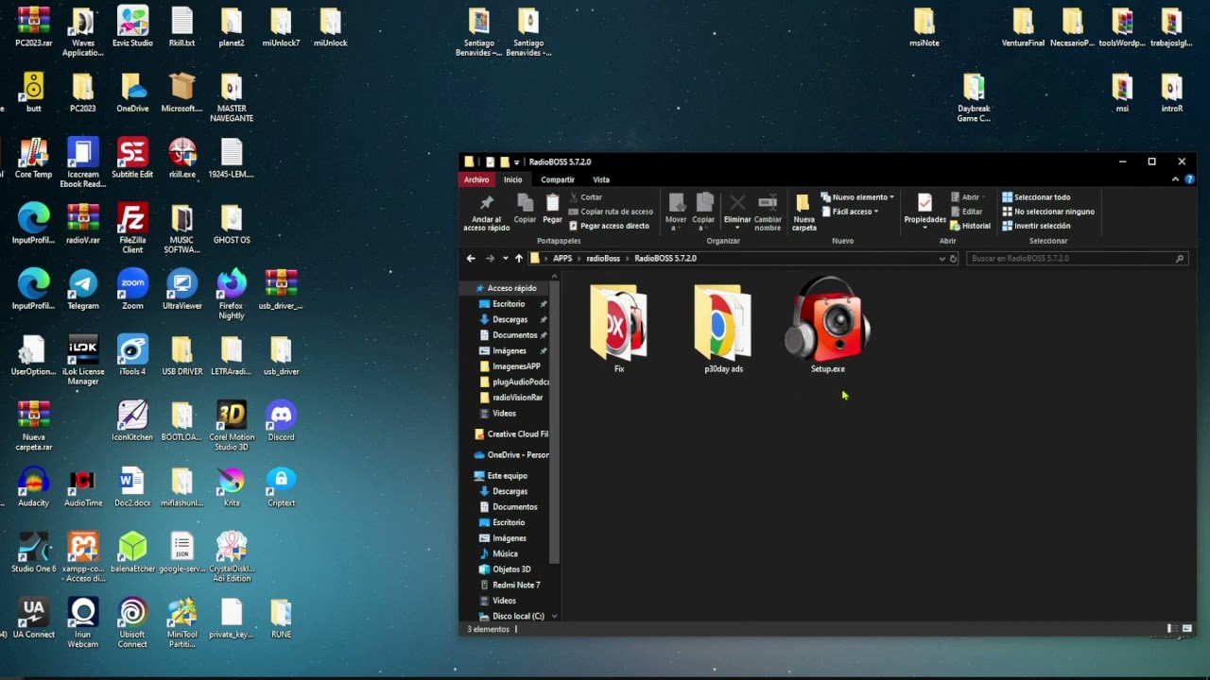The width and height of the screenshot is (1210, 680).
Task: Click APPS in the address breadcrumb
Action: (562, 258)
